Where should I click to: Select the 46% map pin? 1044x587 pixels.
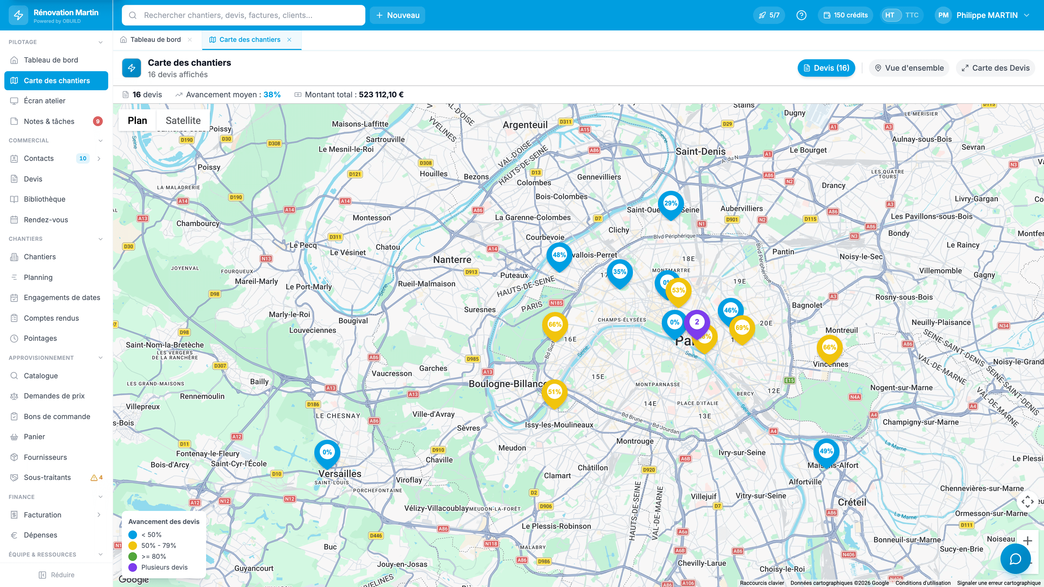(730, 312)
